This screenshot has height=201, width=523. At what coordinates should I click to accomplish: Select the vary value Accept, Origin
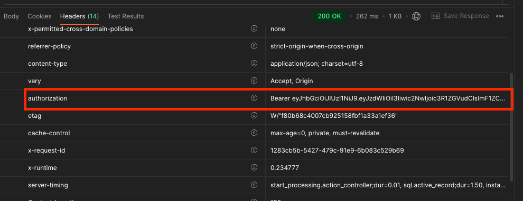click(x=292, y=81)
